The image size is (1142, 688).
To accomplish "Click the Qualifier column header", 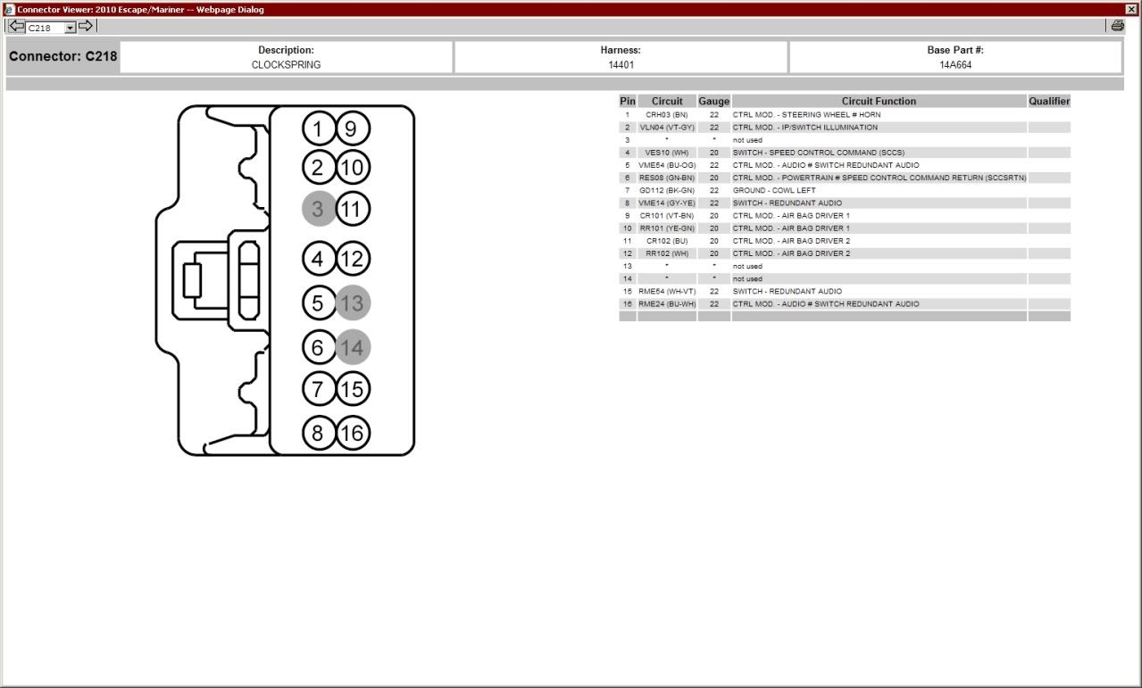I will point(1048,102).
